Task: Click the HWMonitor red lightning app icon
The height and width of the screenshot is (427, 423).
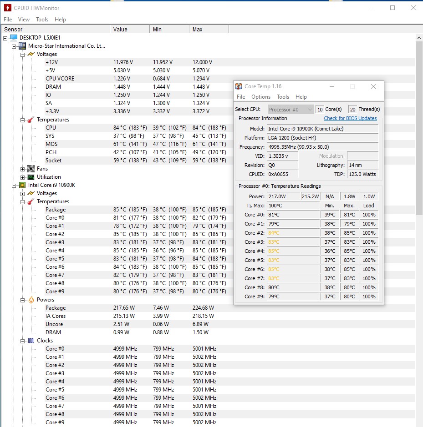Action: click(7, 8)
